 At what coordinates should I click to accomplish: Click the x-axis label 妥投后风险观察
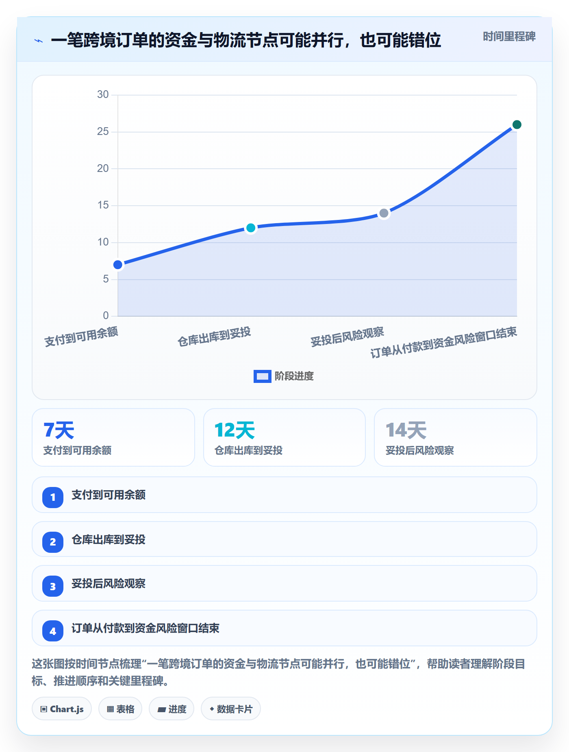[x=347, y=337]
